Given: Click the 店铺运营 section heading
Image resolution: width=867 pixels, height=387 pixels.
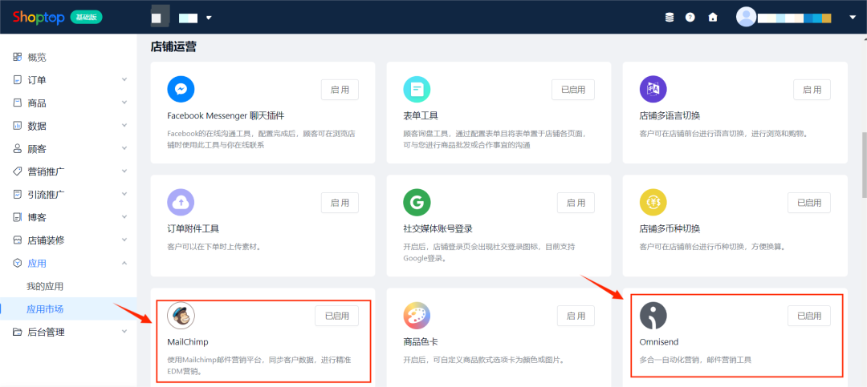Looking at the screenshot, I should 173,47.
